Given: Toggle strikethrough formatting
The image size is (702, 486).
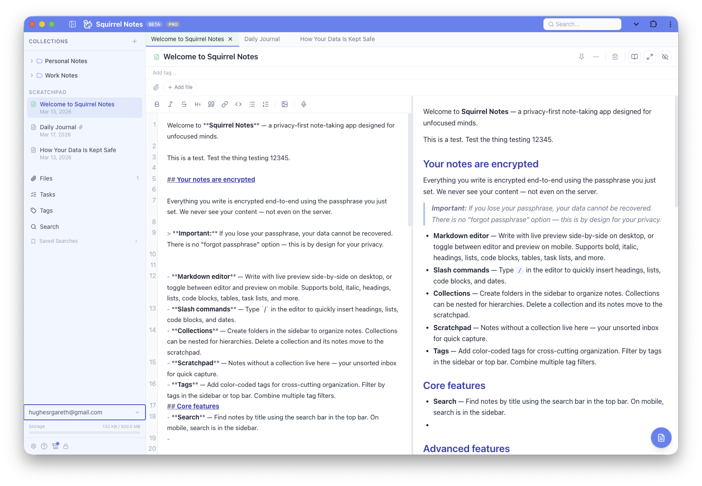Looking at the screenshot, I should pos(184,104).
